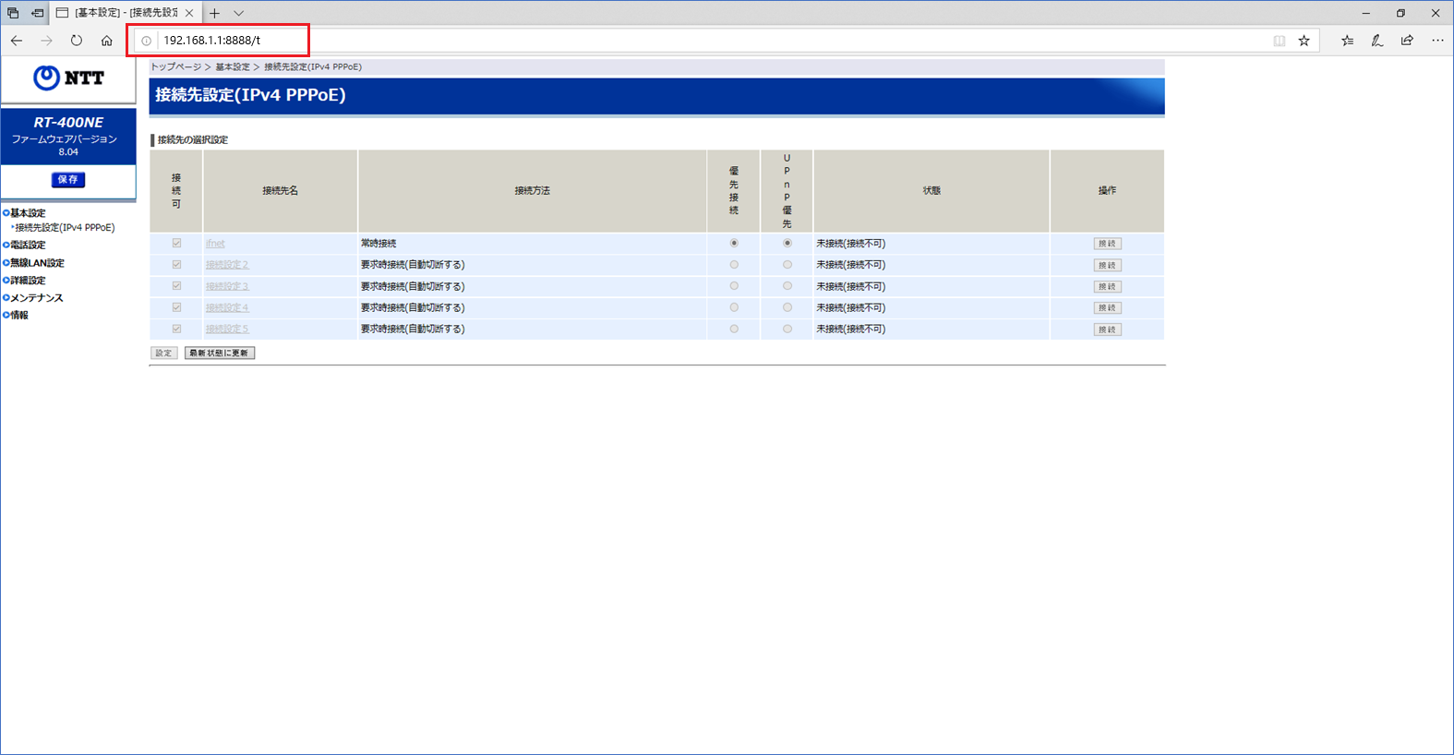
Task: Open the browser Settings and more menu
Action: [1437, 41]
